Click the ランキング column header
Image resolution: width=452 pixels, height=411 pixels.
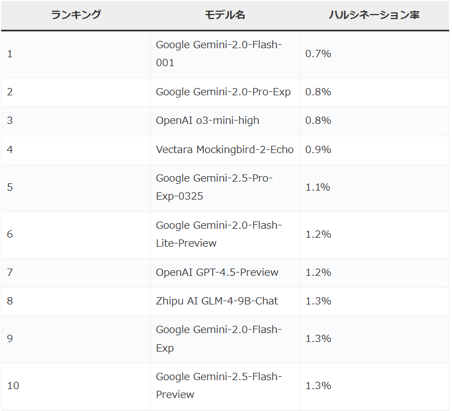click(76, 15)
